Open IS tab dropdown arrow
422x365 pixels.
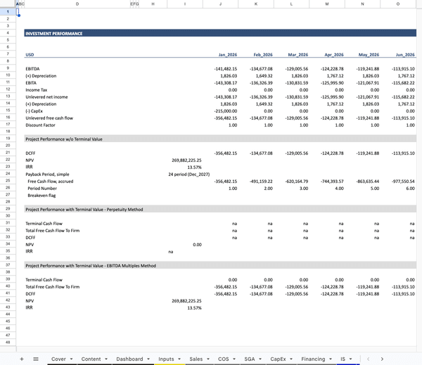pyautogui.click(x=351, y=359)
